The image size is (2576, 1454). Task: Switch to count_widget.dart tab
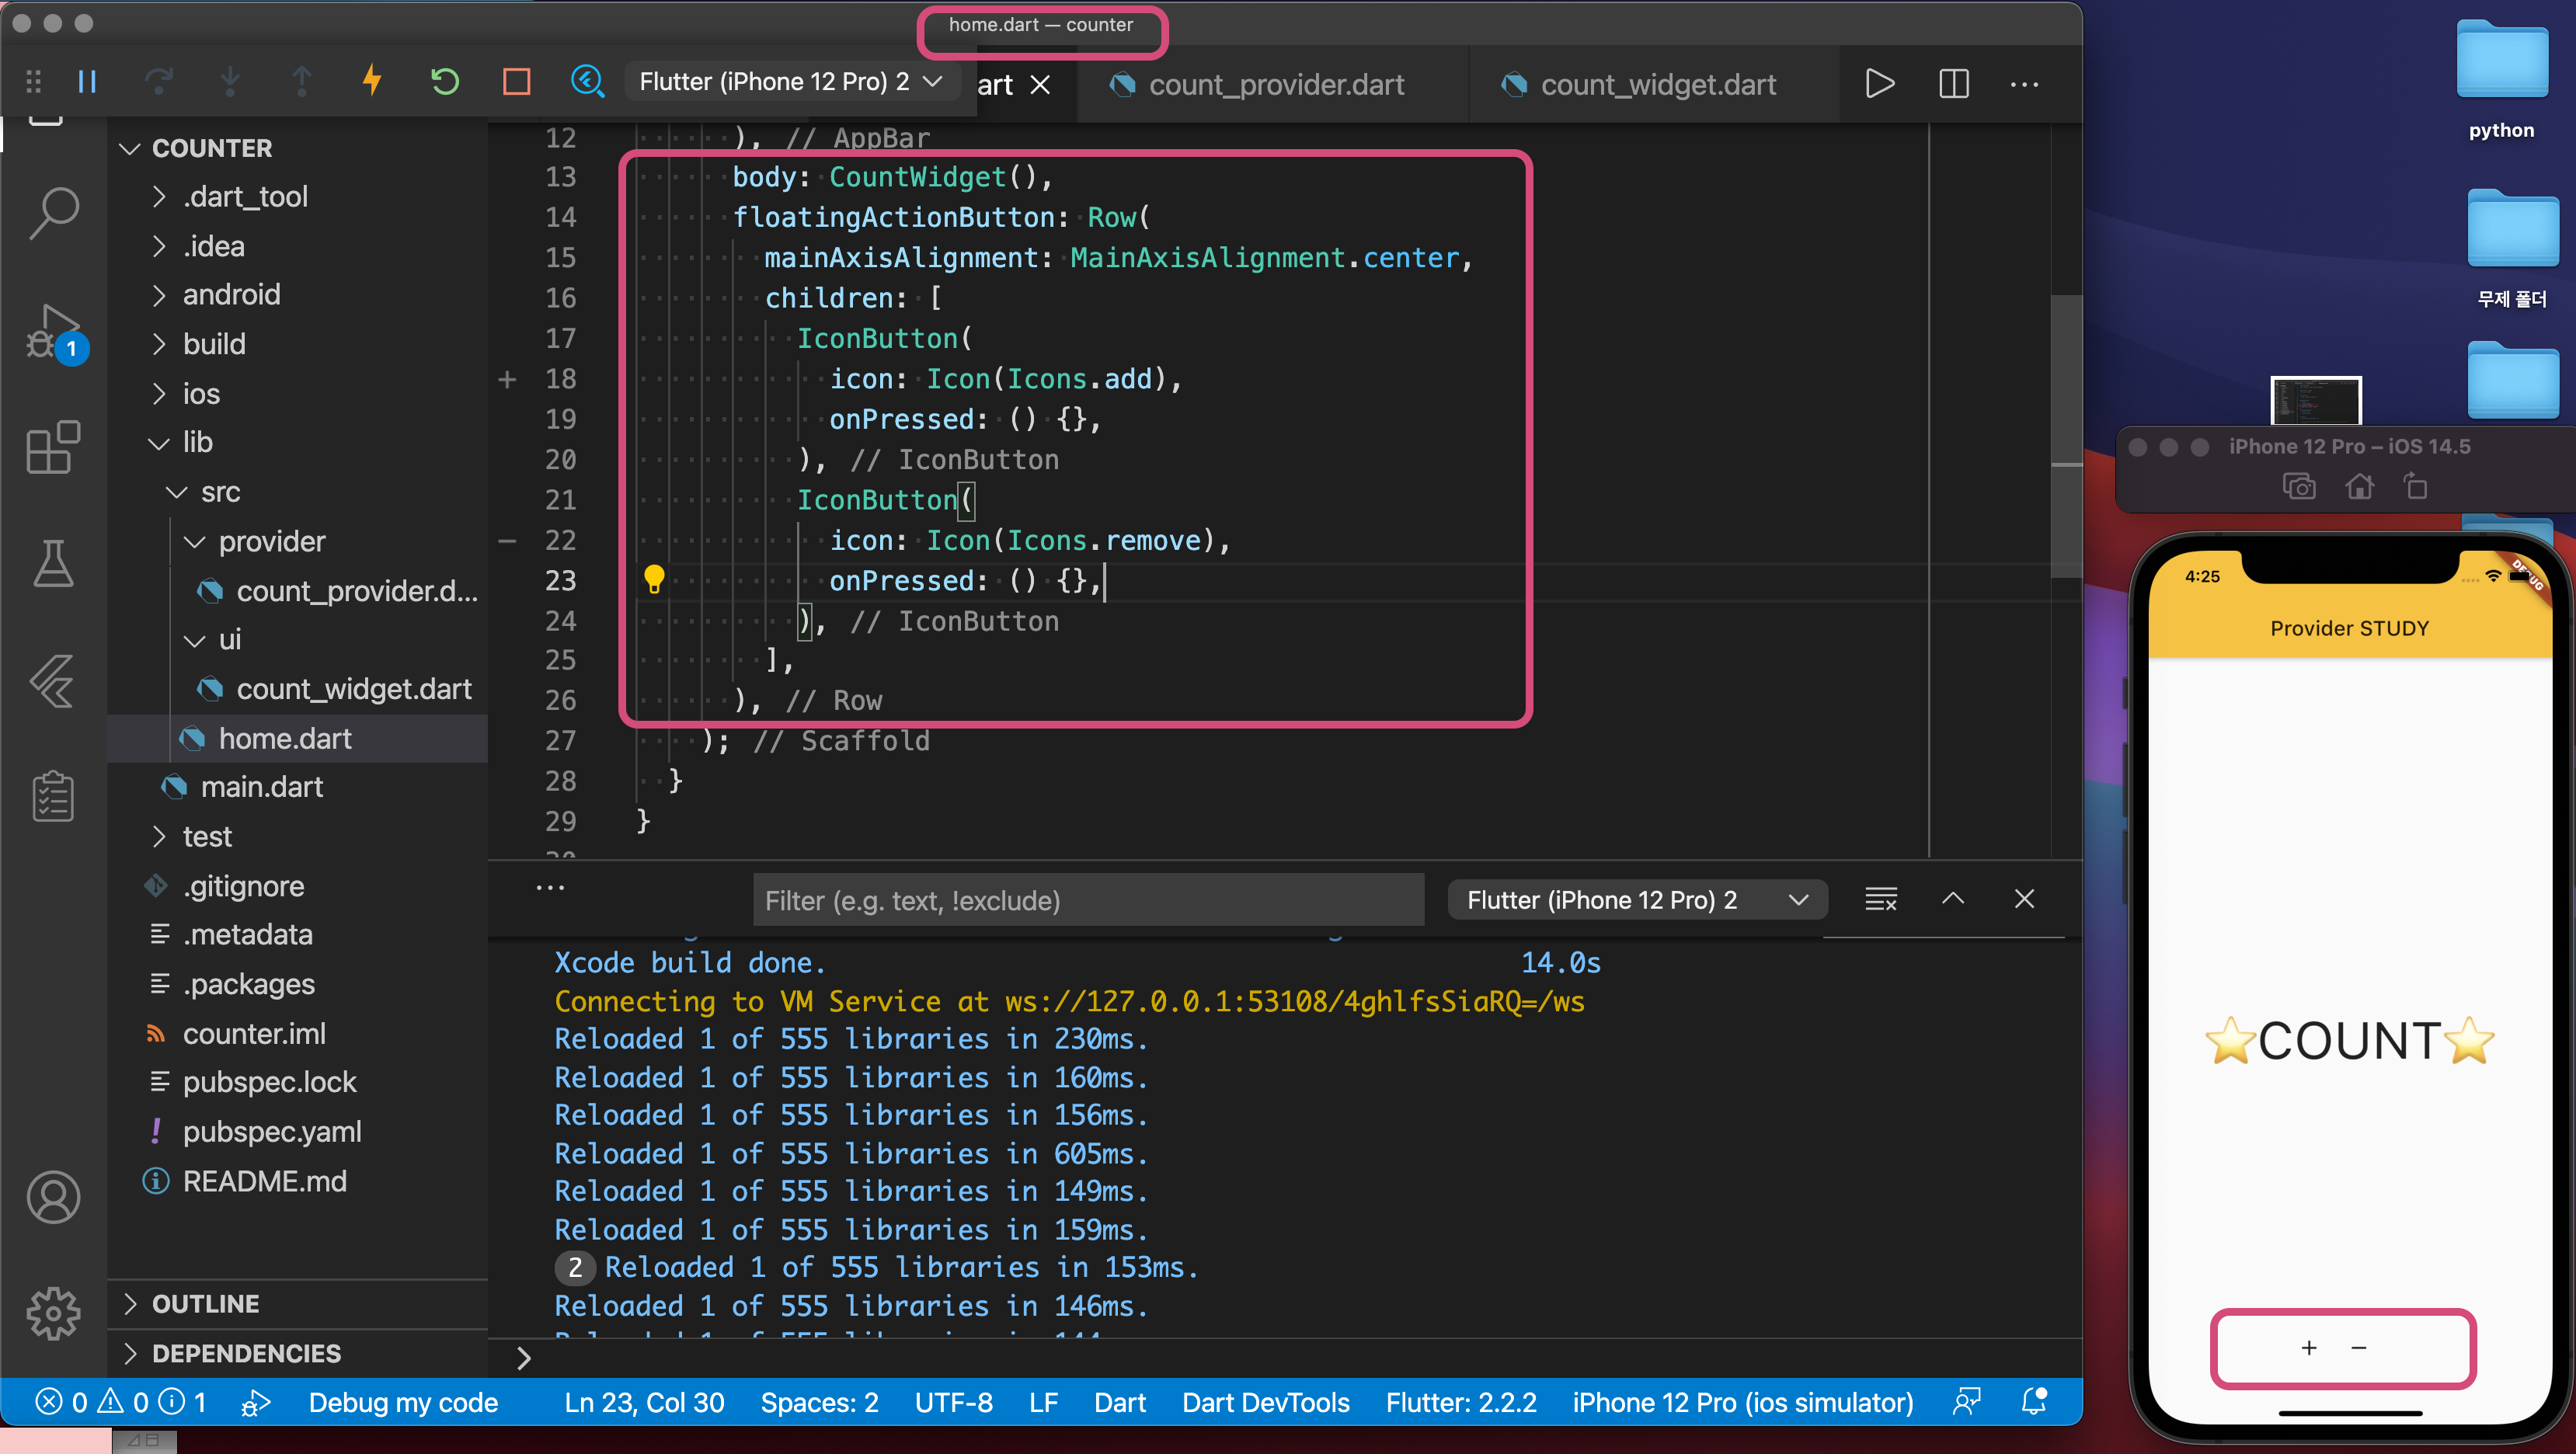(1657, 85)
